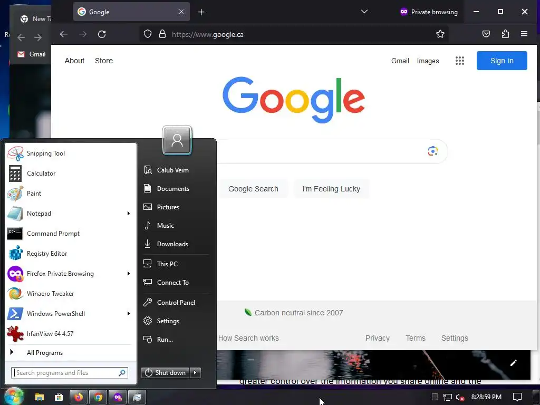Open a new Firefox tab
The height and width of the screenshot is (405, 540).
[201, 12]
